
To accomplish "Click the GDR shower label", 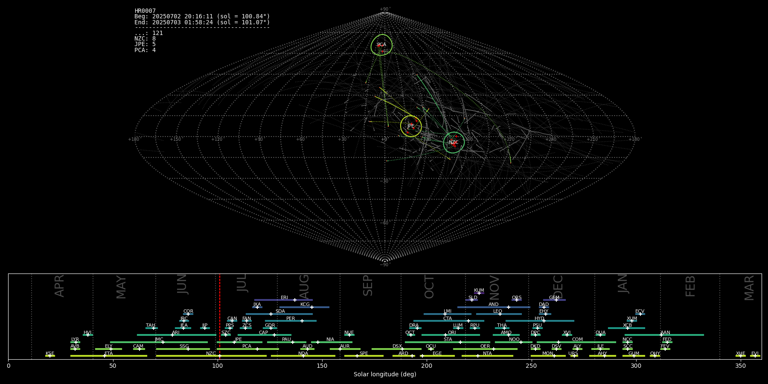I will click(270, 326).
